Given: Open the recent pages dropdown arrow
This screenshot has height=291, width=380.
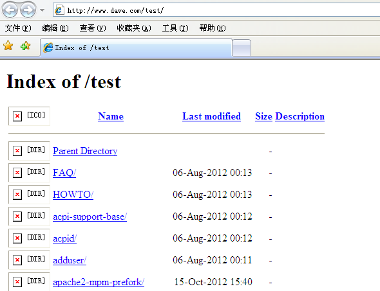Looking at the screenshot, I should [x=42, y=10].
